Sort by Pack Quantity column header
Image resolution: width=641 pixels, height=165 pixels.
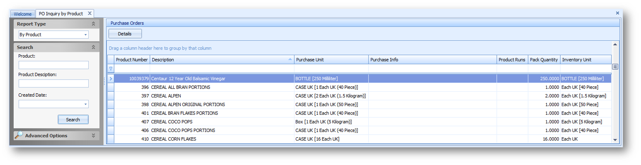544,60
